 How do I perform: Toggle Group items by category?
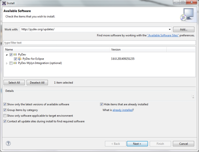coord(5,110)
